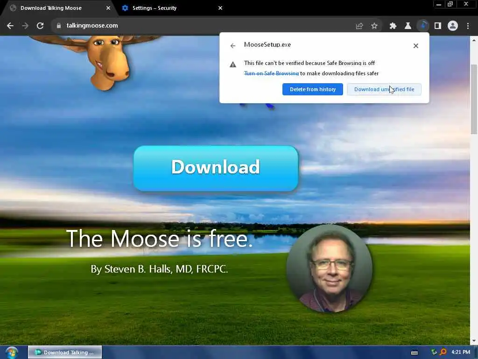Viewport: 478px width, 359px height.
Task: Click the scrollbar up arrow
Action: pos(474,40)
